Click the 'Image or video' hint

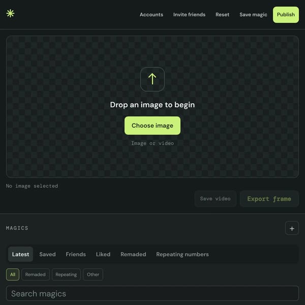152,143
